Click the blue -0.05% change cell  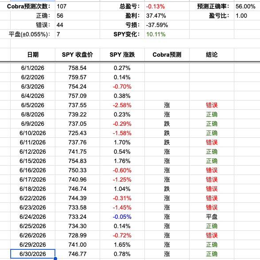[122, 217]
